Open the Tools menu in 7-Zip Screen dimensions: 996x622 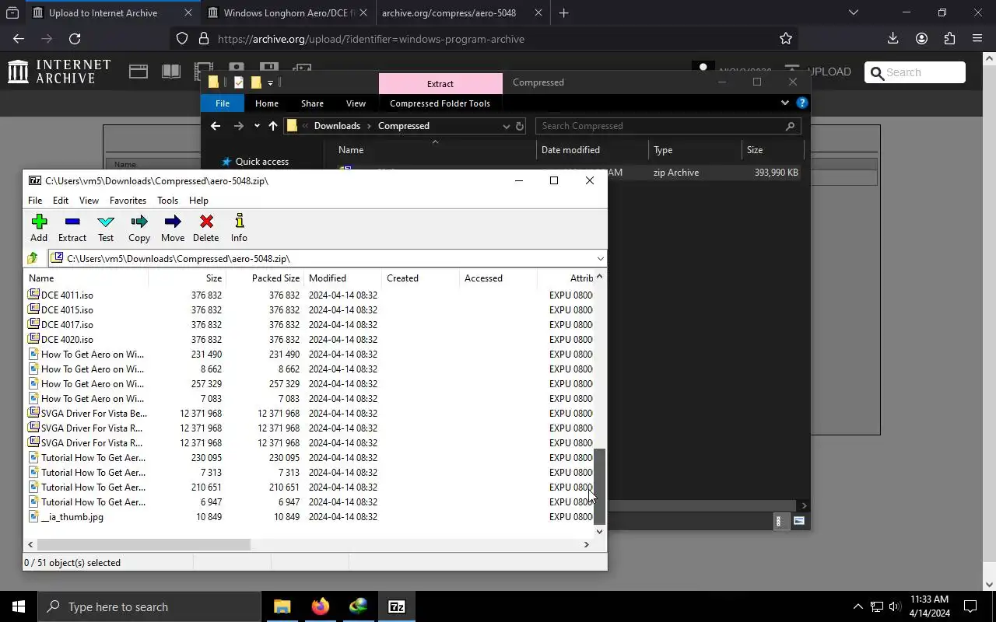click(167, 200)
